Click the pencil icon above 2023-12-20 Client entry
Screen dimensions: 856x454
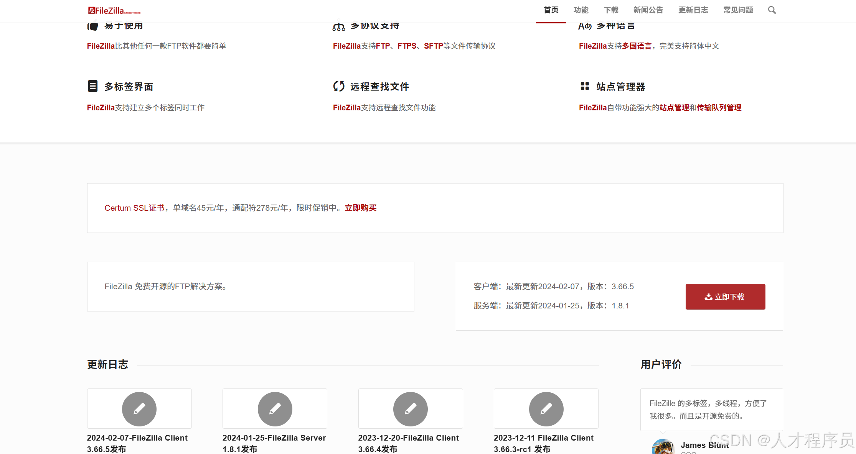[x=411, y=409]
